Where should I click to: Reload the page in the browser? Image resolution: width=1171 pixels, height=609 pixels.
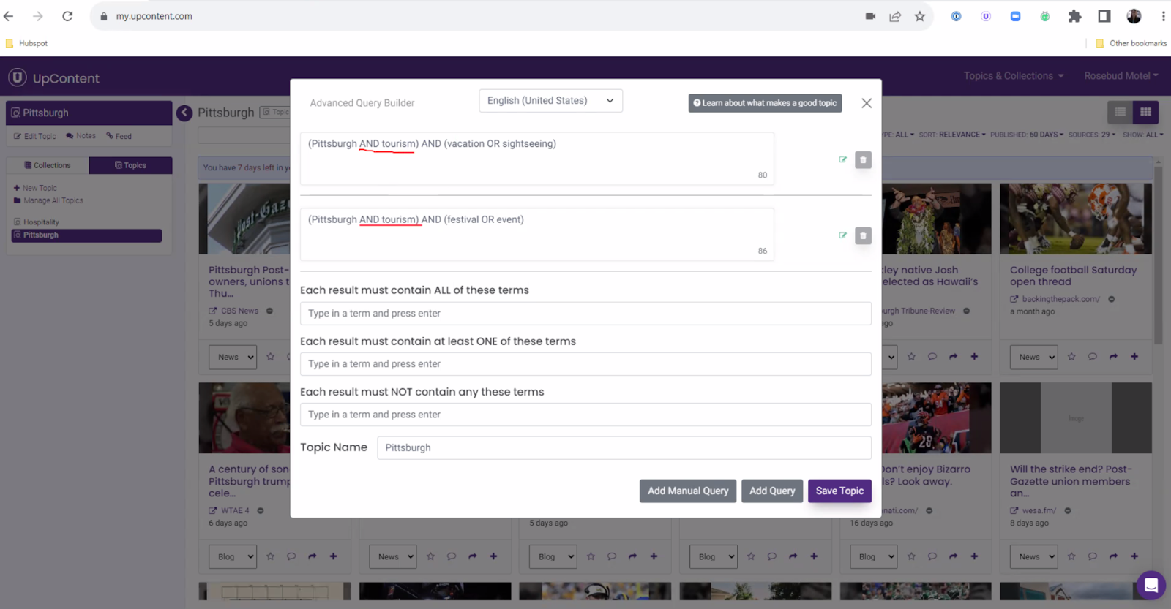(67, 16)
